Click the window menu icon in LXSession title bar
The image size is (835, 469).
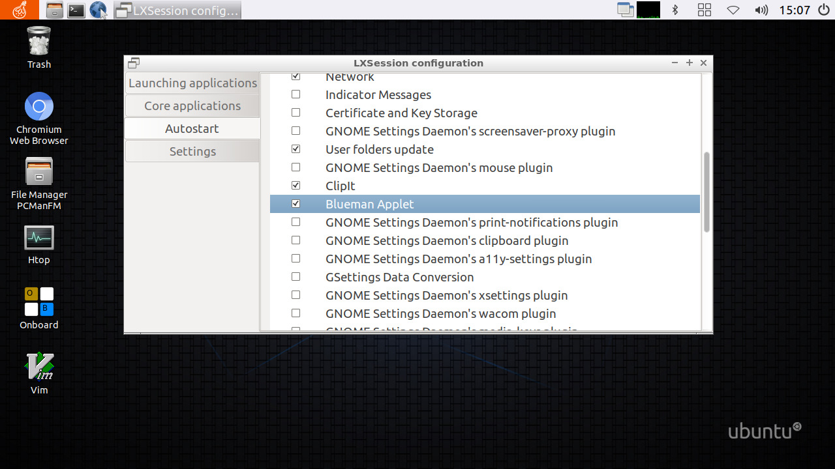coord(134,63)
